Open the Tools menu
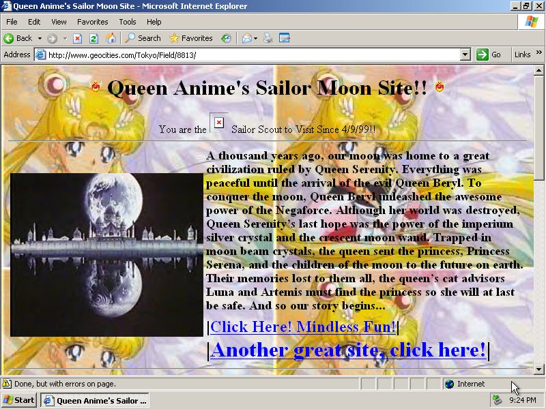Image resolution: width=546 pixels, height=409 pixels. (x=128, y=22)
